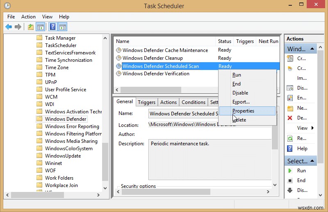Open the Help menu
328x212 pixels.
(x=64, y=17)
